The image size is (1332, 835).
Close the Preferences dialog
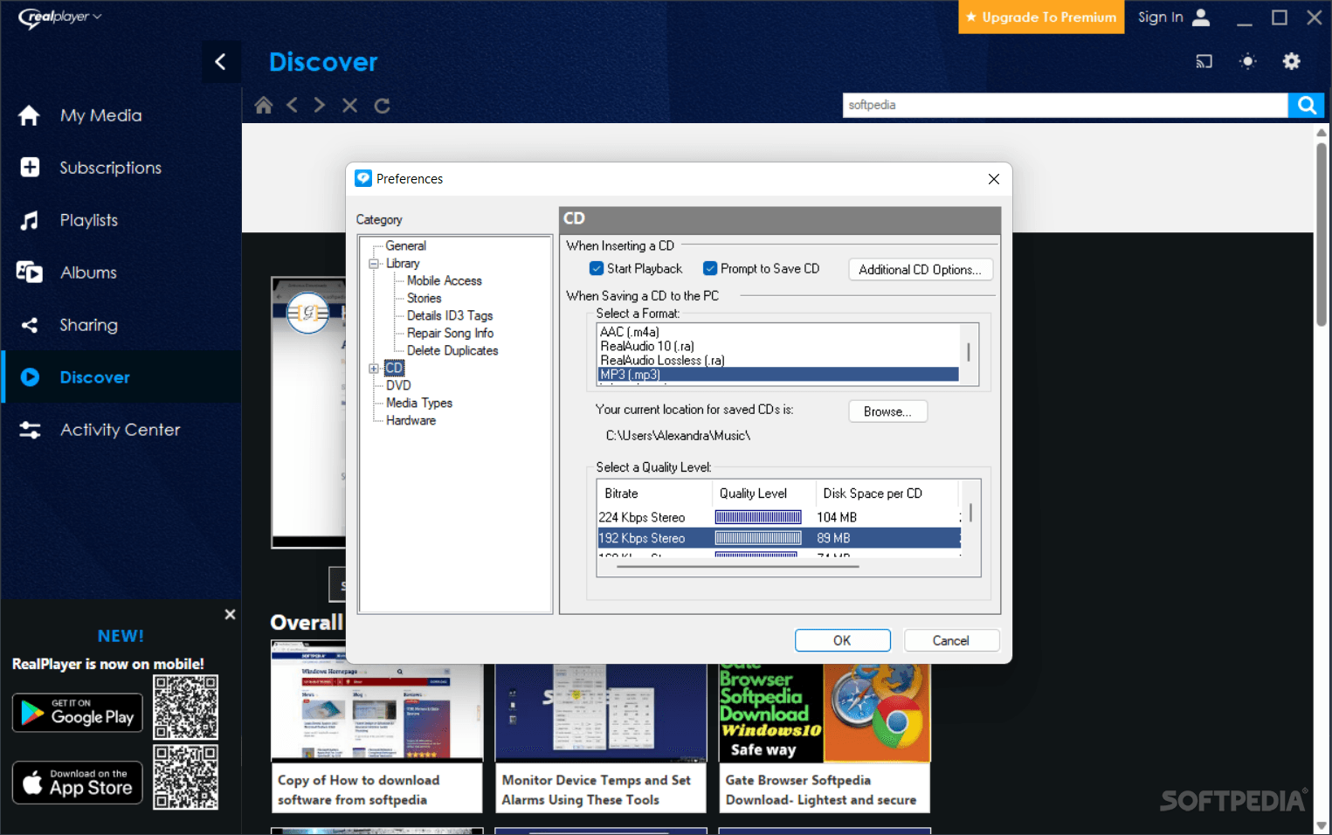(993, 179)
